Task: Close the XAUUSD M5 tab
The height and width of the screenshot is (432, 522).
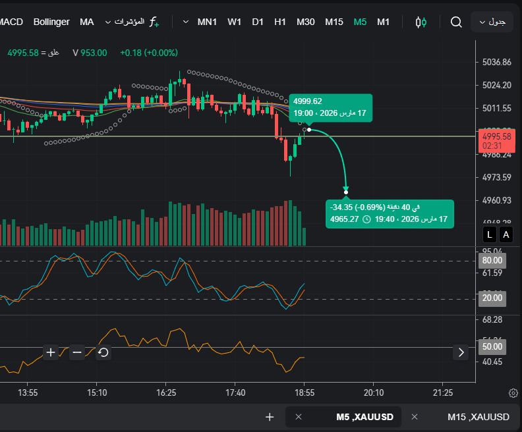Action: coord(299,417)
